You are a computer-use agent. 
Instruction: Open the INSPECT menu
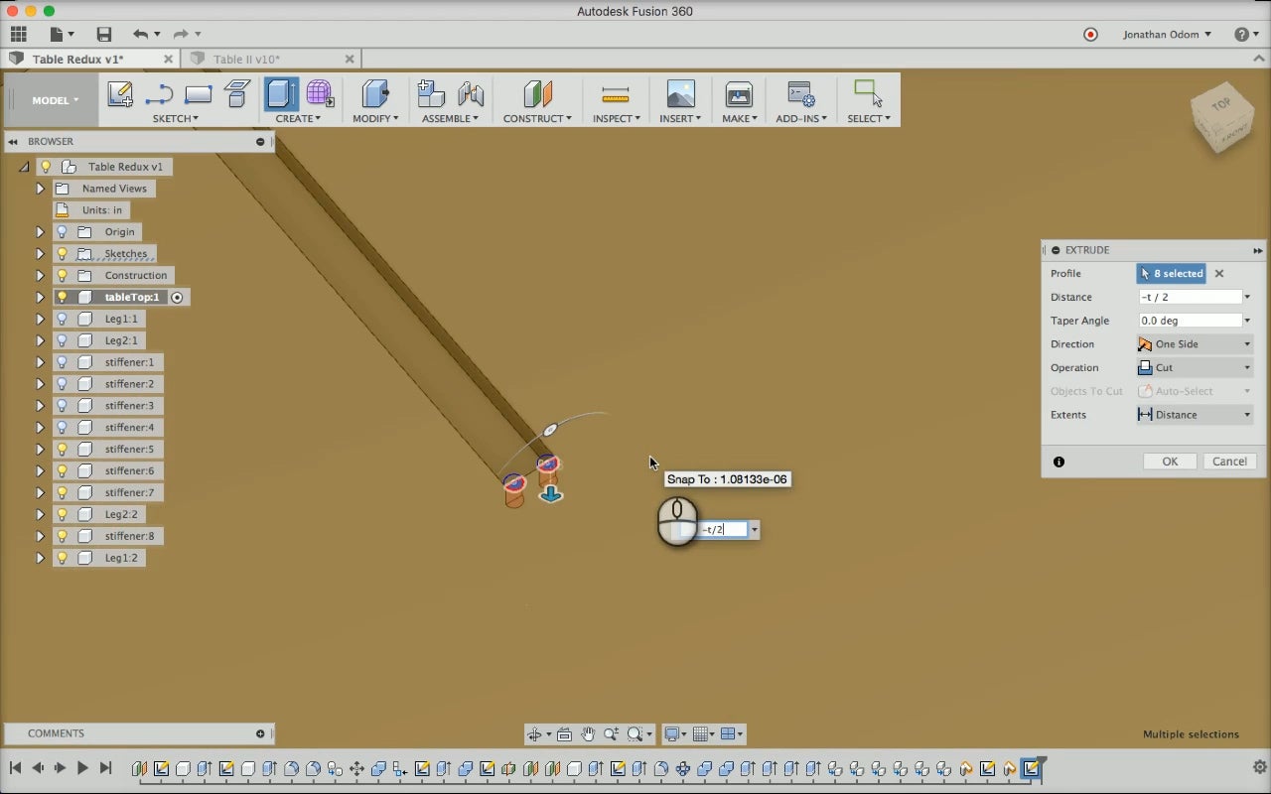(616, 118)
